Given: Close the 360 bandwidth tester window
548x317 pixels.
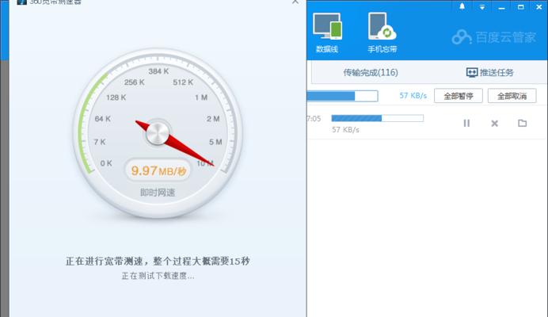Looking at the screenshot, I should click(x=295, y=2).
